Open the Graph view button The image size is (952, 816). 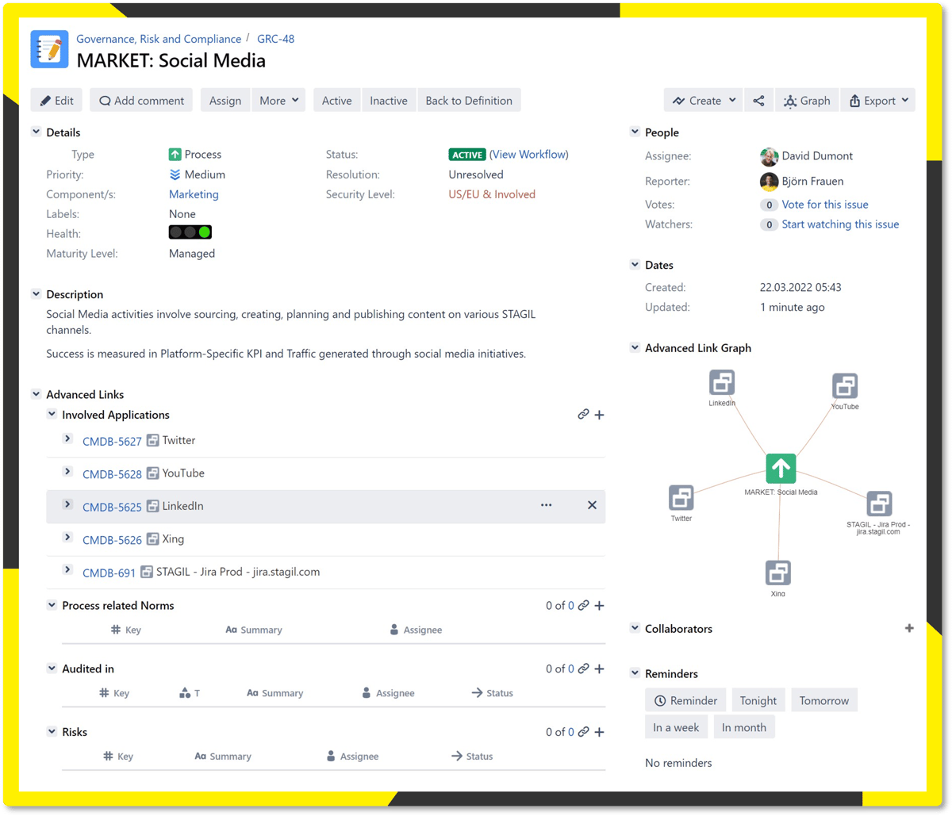pos(807,101)
